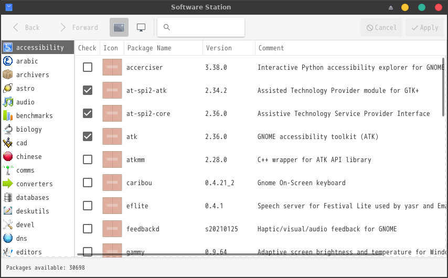
Task: Apply selected package changes
Action: pyautogui.click(x=425, y=27)
